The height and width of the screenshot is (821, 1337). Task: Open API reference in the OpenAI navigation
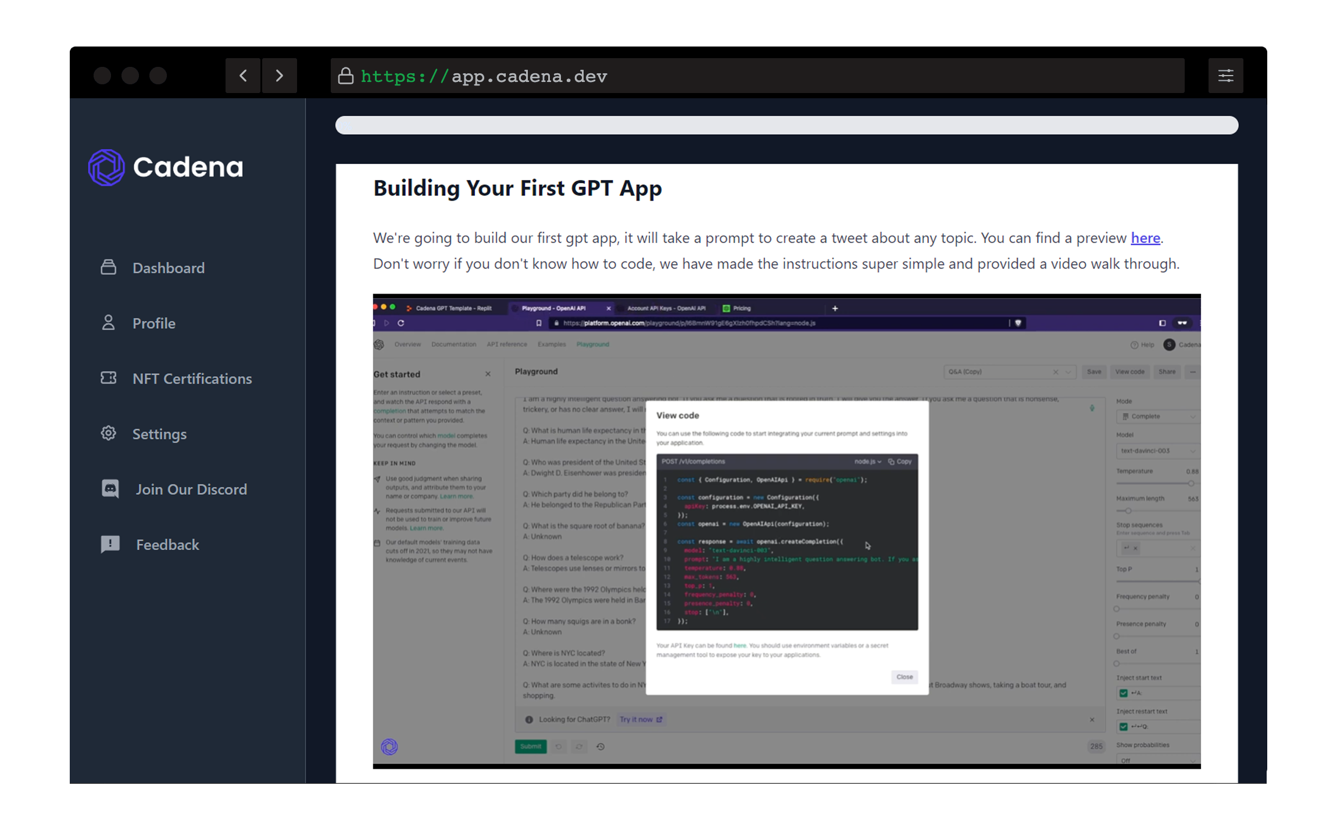pos(507,344)
